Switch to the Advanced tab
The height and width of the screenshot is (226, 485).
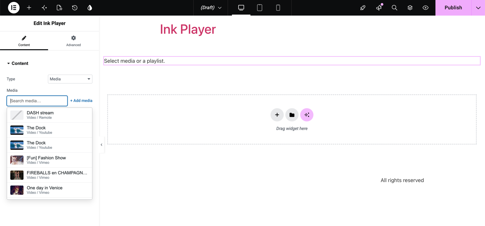pyautogui.click(x=74, y=41)
